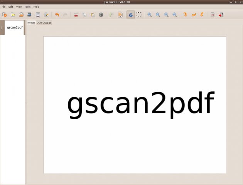Rotate the page 90 degrees clockwise
This screenshot has height=185, width=243.
pyautogui.click(x=185, y=15)
